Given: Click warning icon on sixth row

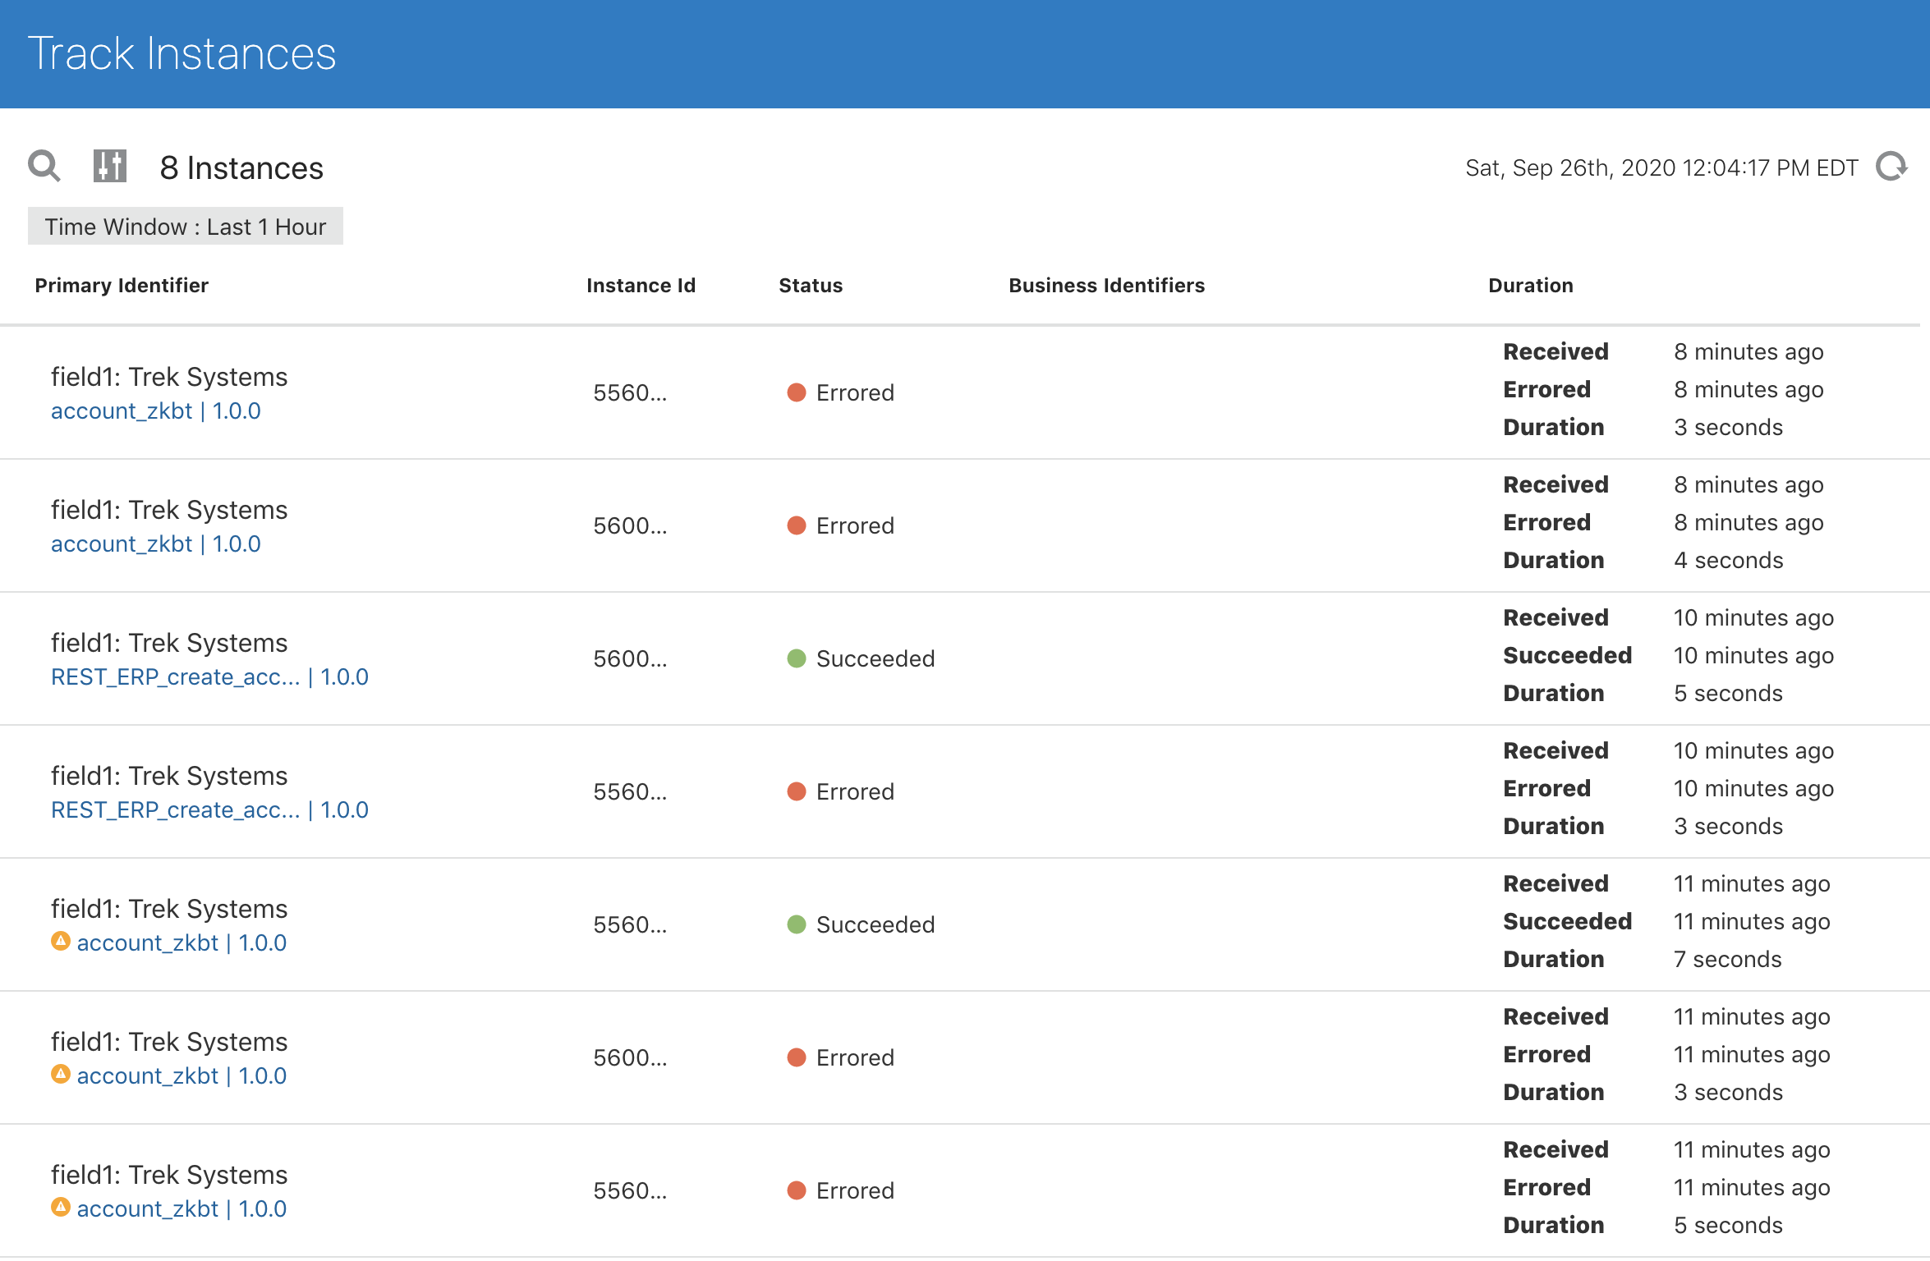Looking at the screenshot, I should [60, 1074].
